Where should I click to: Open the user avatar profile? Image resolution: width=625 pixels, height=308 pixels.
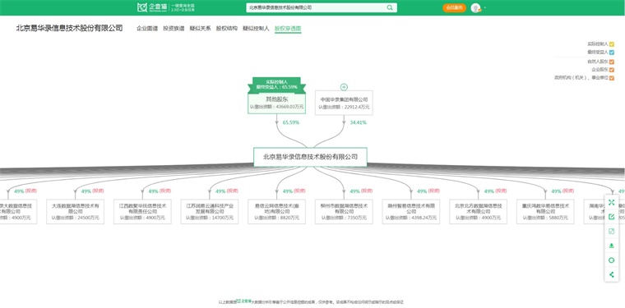475,7
